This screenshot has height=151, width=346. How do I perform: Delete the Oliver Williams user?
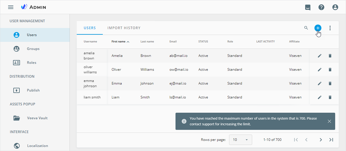(330, 70)
